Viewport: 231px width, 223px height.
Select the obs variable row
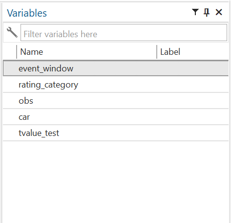116,101
